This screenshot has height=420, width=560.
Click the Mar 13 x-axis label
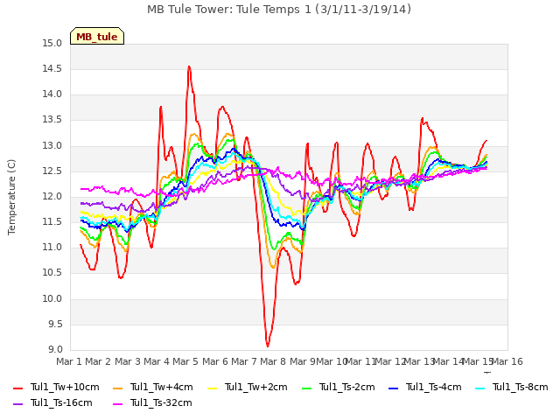pos(418,361)
